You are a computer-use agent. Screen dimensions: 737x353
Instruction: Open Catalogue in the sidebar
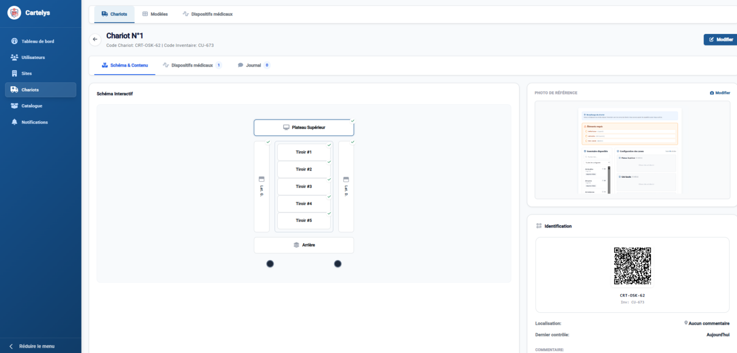(41, 106)
